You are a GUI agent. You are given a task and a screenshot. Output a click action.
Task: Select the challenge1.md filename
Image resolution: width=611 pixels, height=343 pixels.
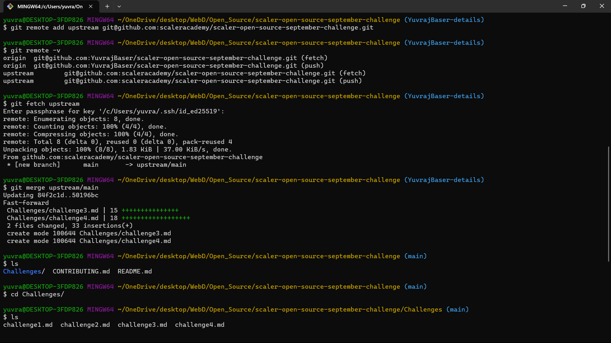(x=28, y=325)
